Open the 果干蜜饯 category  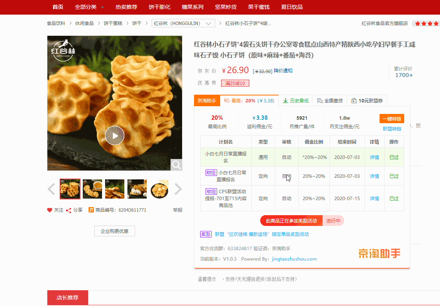(259, 7)
